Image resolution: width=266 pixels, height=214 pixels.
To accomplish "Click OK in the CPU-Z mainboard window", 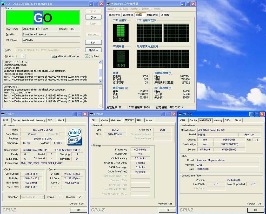I will tap(256, 210).
